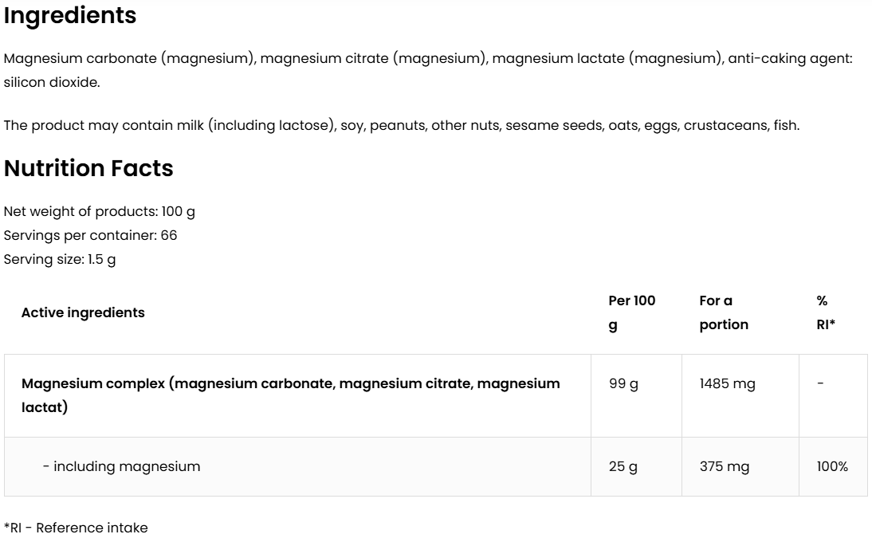The height and width of the screenshot is (538, 872).
Task: Click the Servings per container line
Action: [x=91, y=236]
